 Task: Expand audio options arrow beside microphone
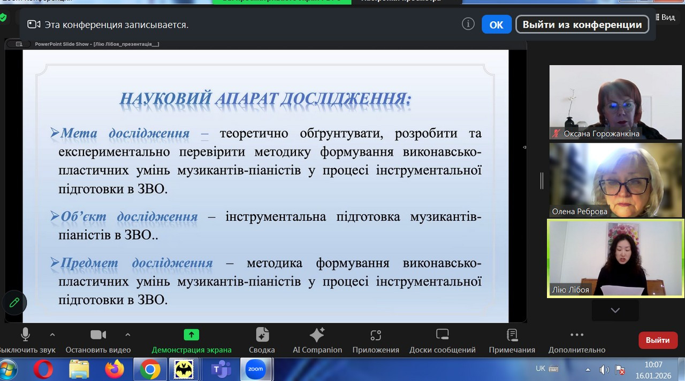pos(52,335)
